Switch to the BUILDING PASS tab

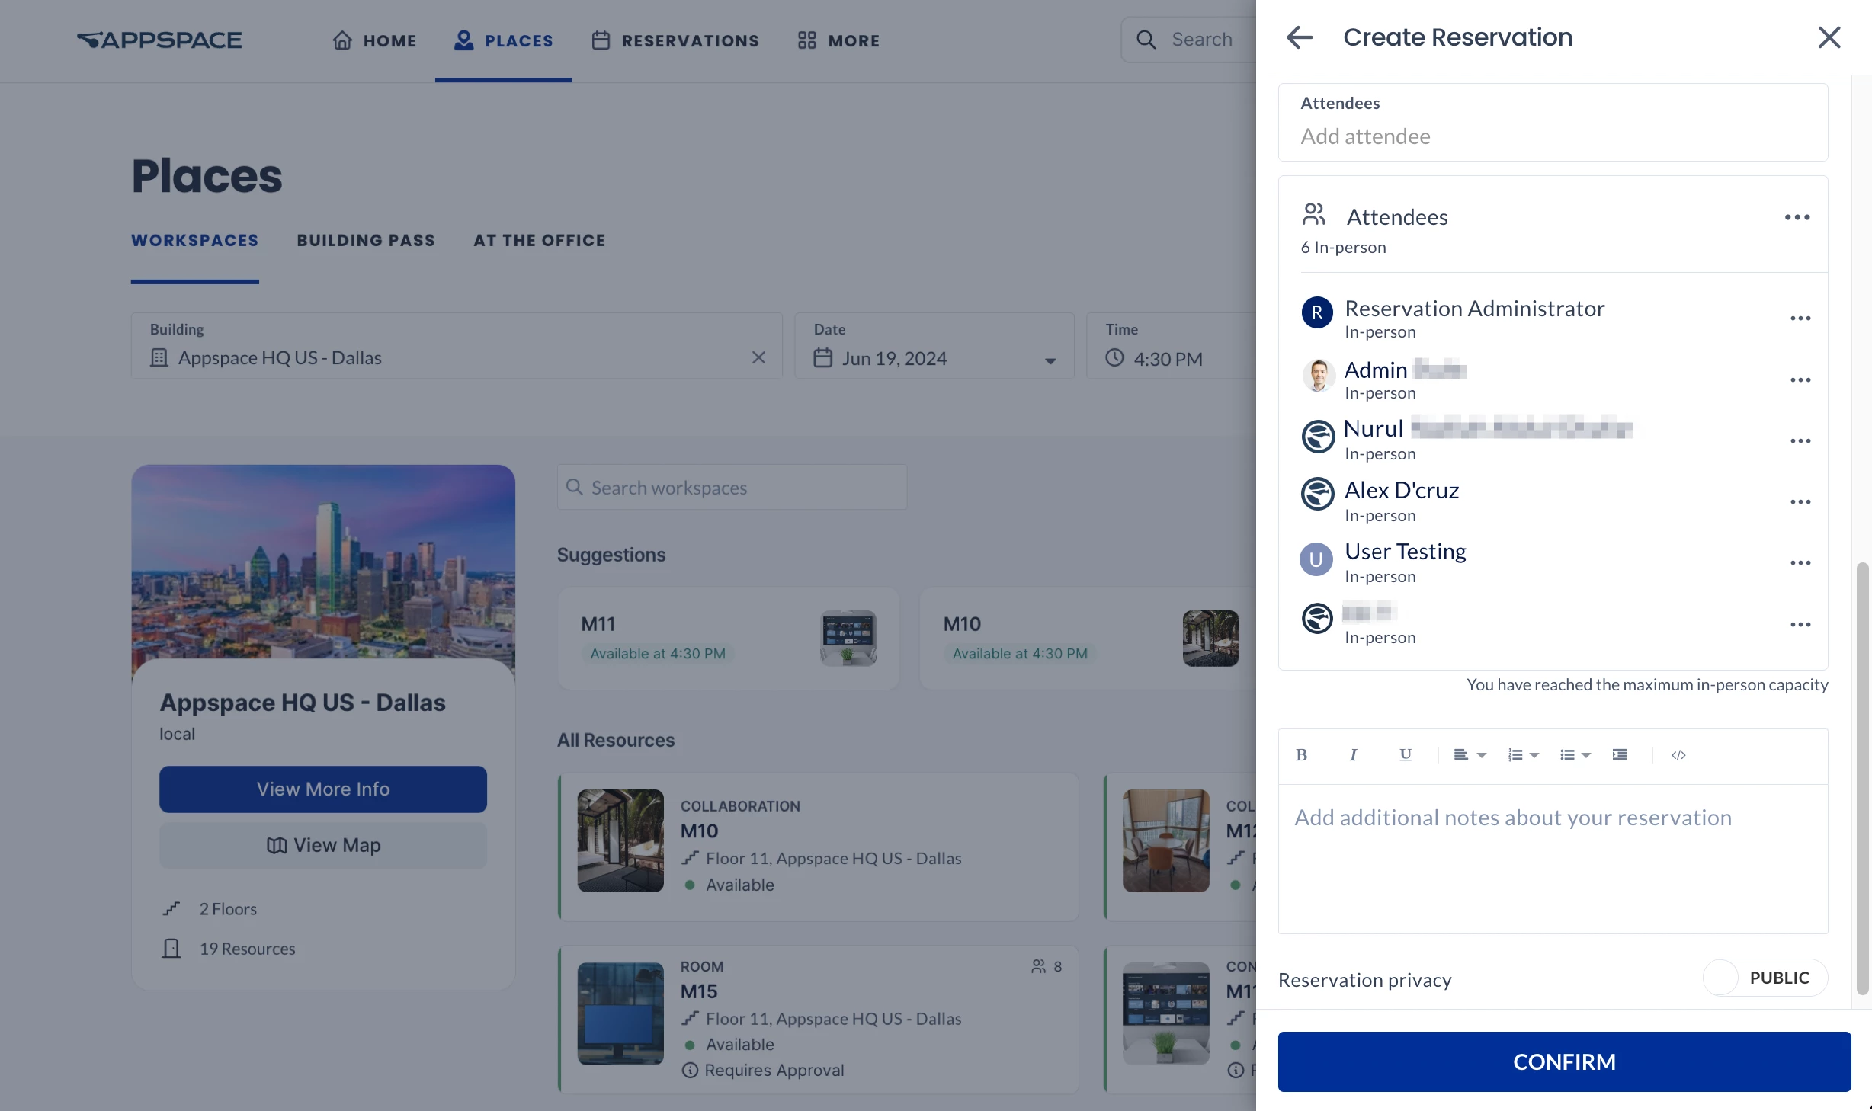[366, 240]
